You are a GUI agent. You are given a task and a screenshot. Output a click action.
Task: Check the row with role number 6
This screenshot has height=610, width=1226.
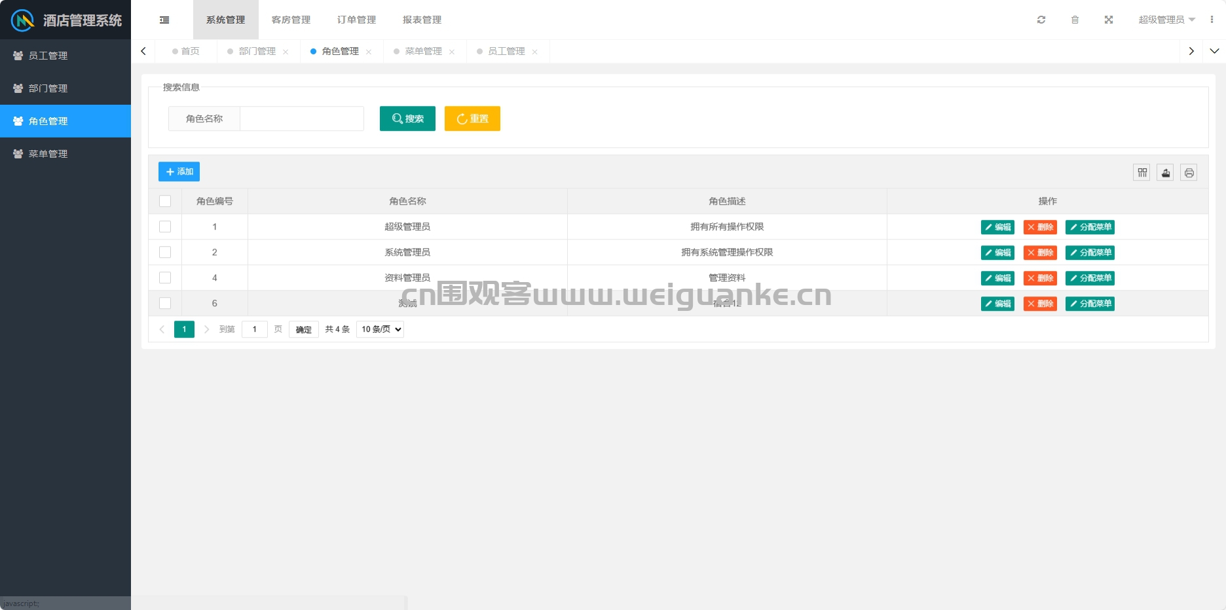[165, 303]
